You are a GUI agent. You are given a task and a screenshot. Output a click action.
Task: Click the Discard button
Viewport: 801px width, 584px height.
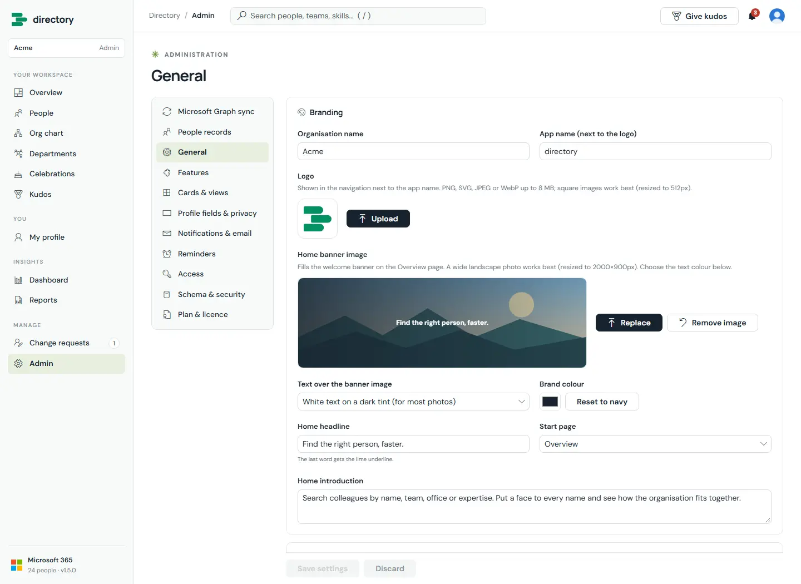click(x=390, y=568)
